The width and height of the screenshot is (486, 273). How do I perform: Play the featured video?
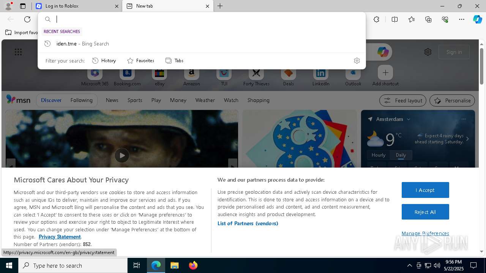[122, 155]
